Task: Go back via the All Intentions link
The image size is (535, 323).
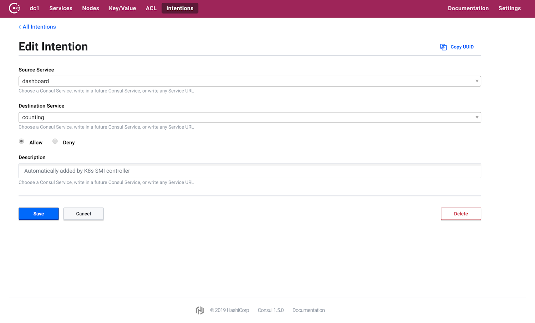Action: pyautogui.click(x=39, y=27)
